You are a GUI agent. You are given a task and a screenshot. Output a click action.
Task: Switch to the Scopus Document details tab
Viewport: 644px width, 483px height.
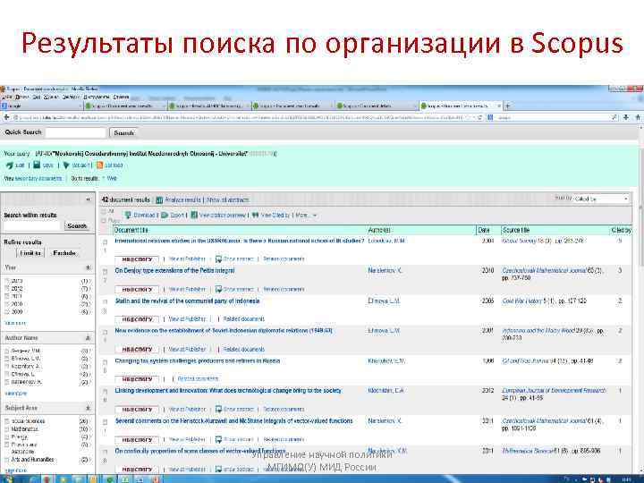point(376,106)
